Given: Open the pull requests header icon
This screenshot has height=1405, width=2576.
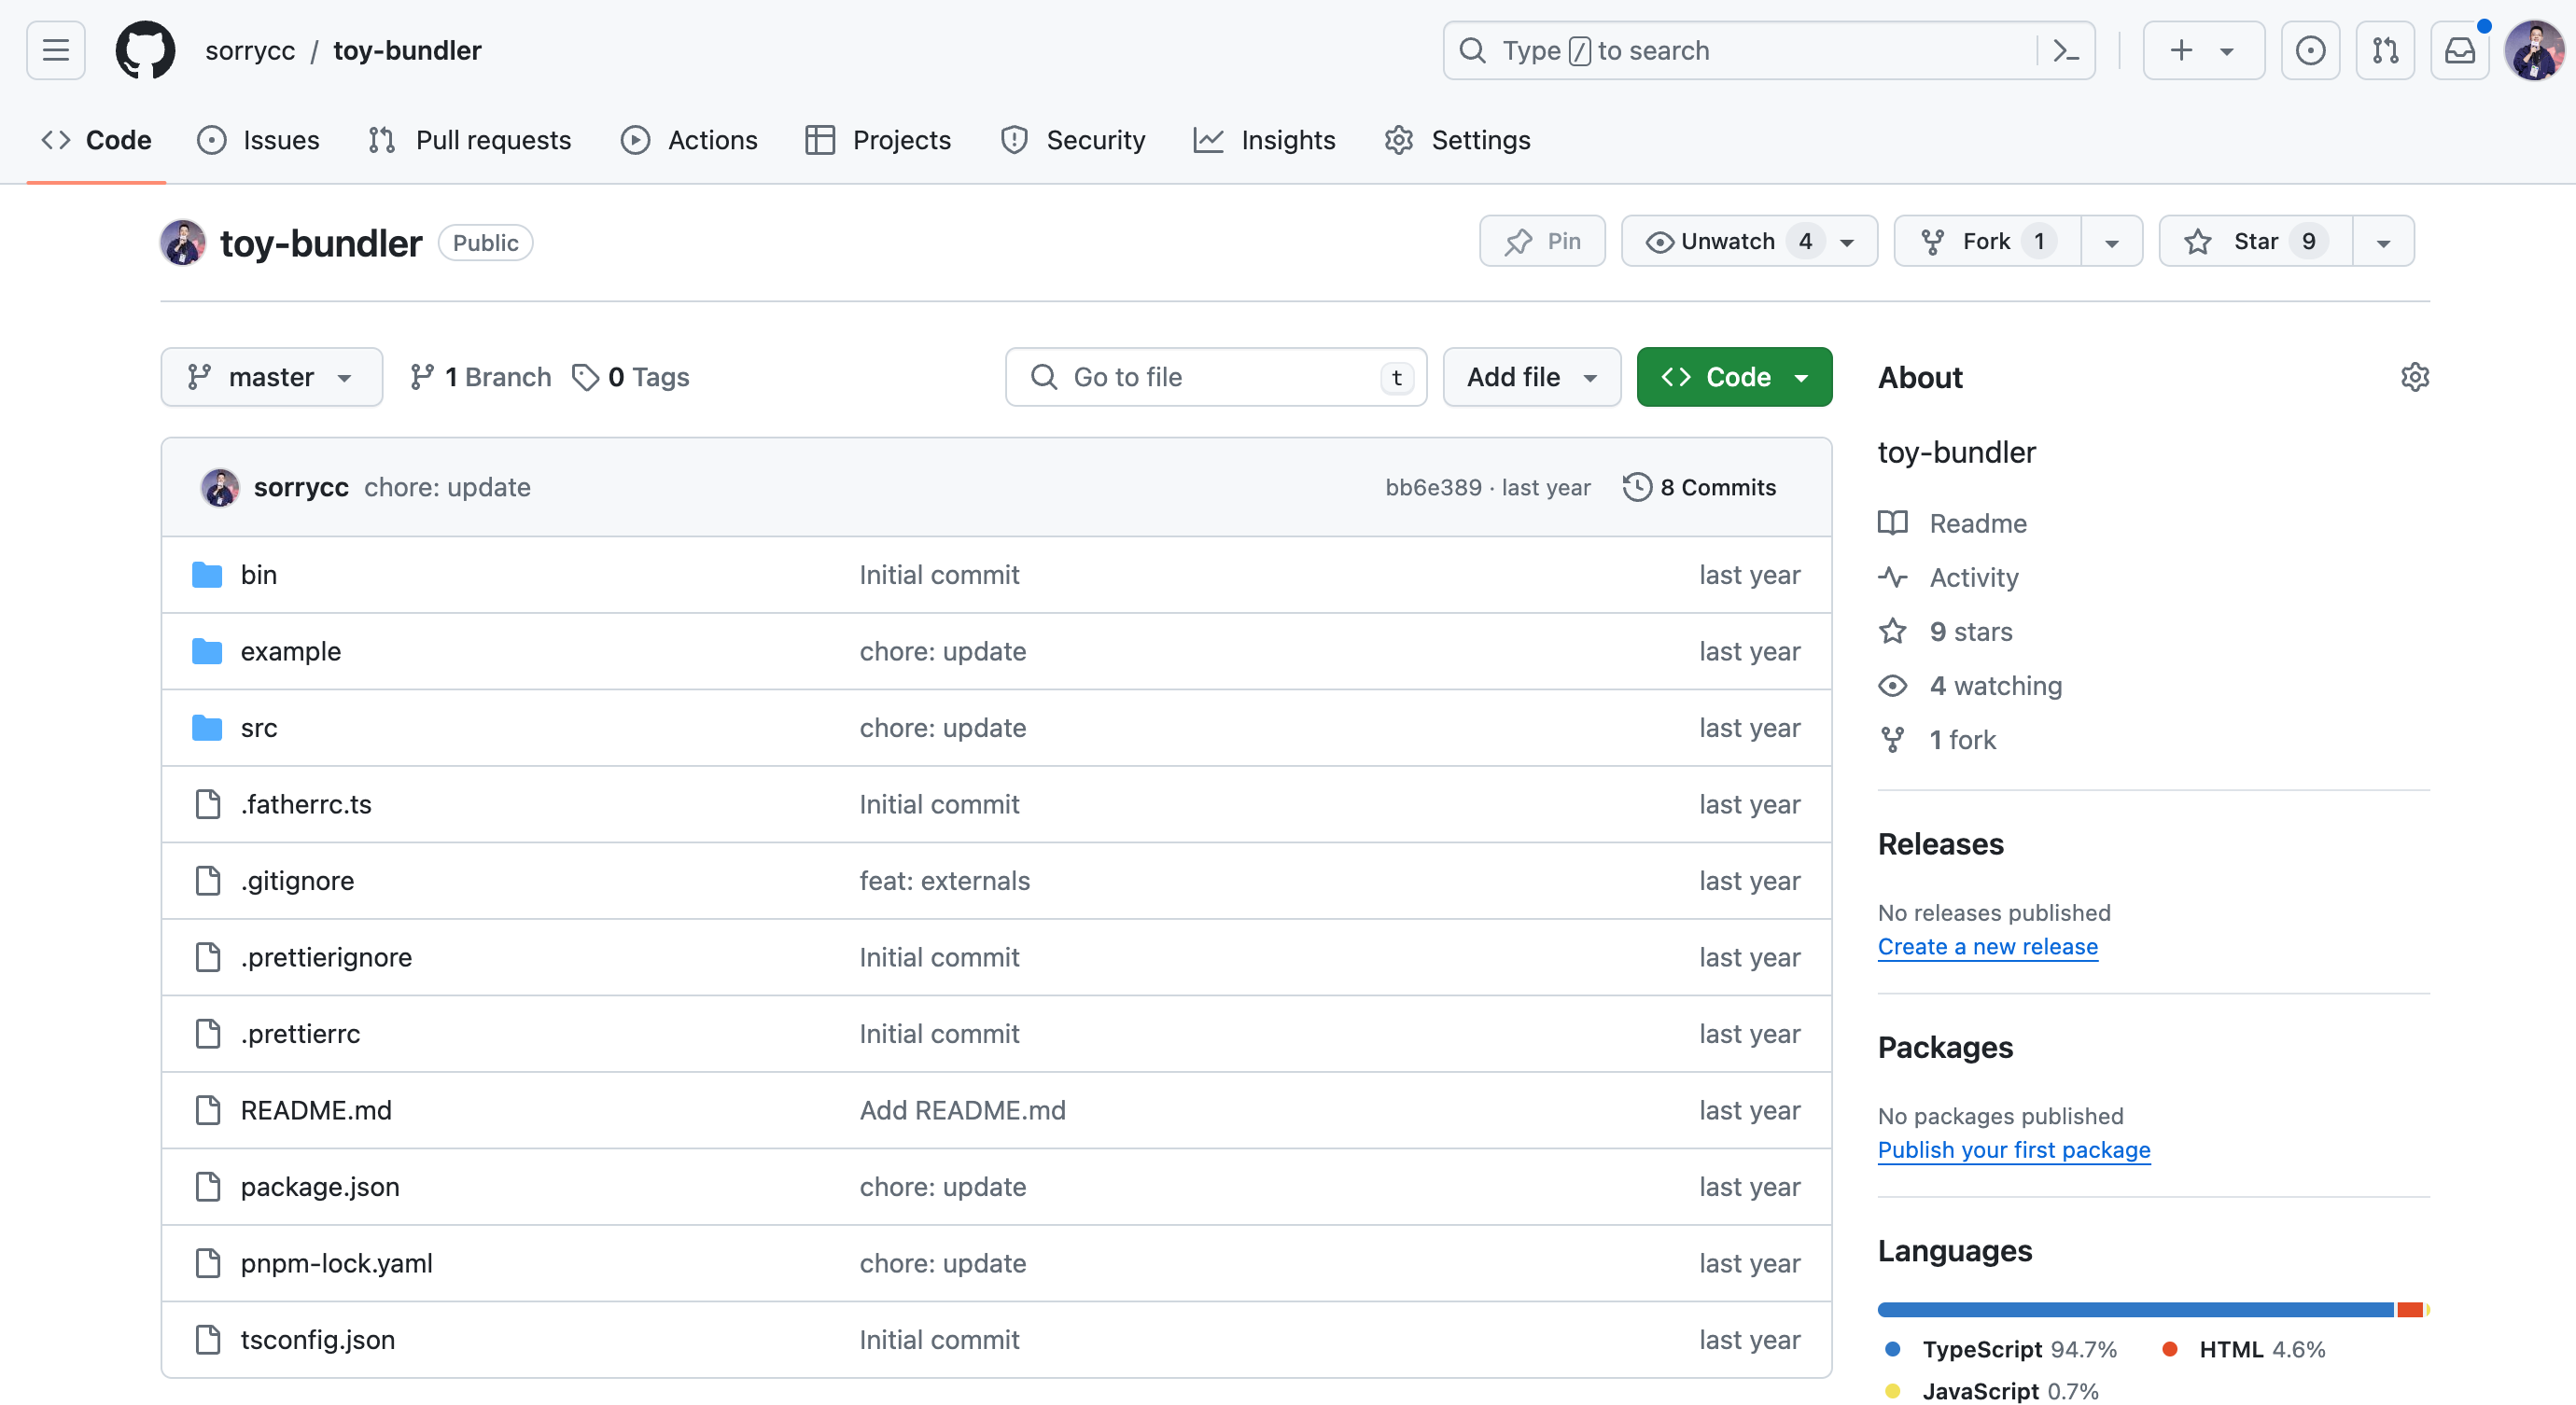Looking at the screenshot, I should point(2385,50).
